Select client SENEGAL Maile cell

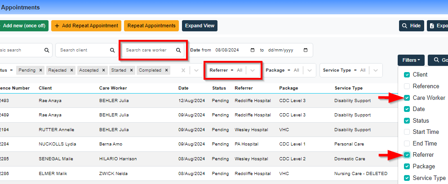(x=56, y=158)
